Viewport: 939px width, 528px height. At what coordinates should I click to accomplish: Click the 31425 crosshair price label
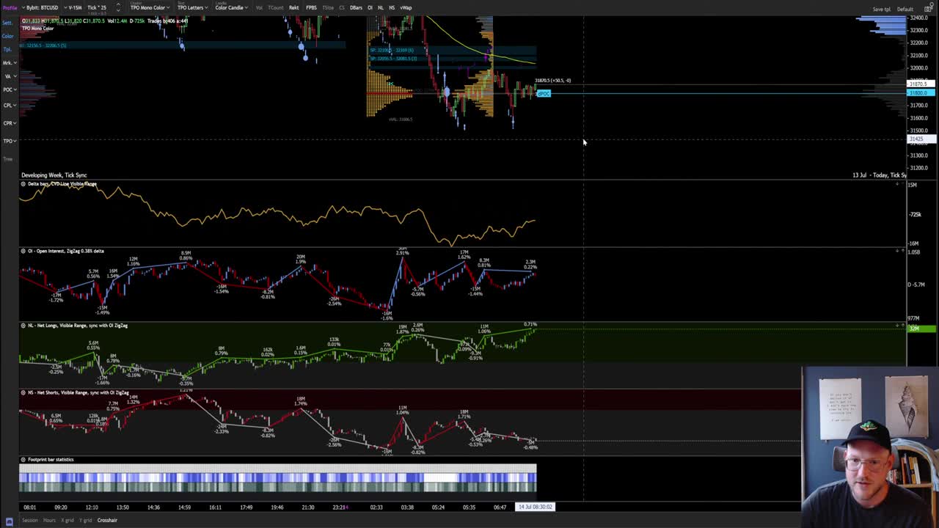[x=921, y=139]
